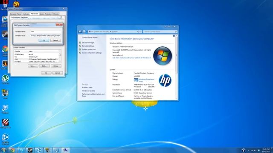Open Skype from the taskbar
The height and width of the screenshot is (153, 273).
(x=21, y=150)
